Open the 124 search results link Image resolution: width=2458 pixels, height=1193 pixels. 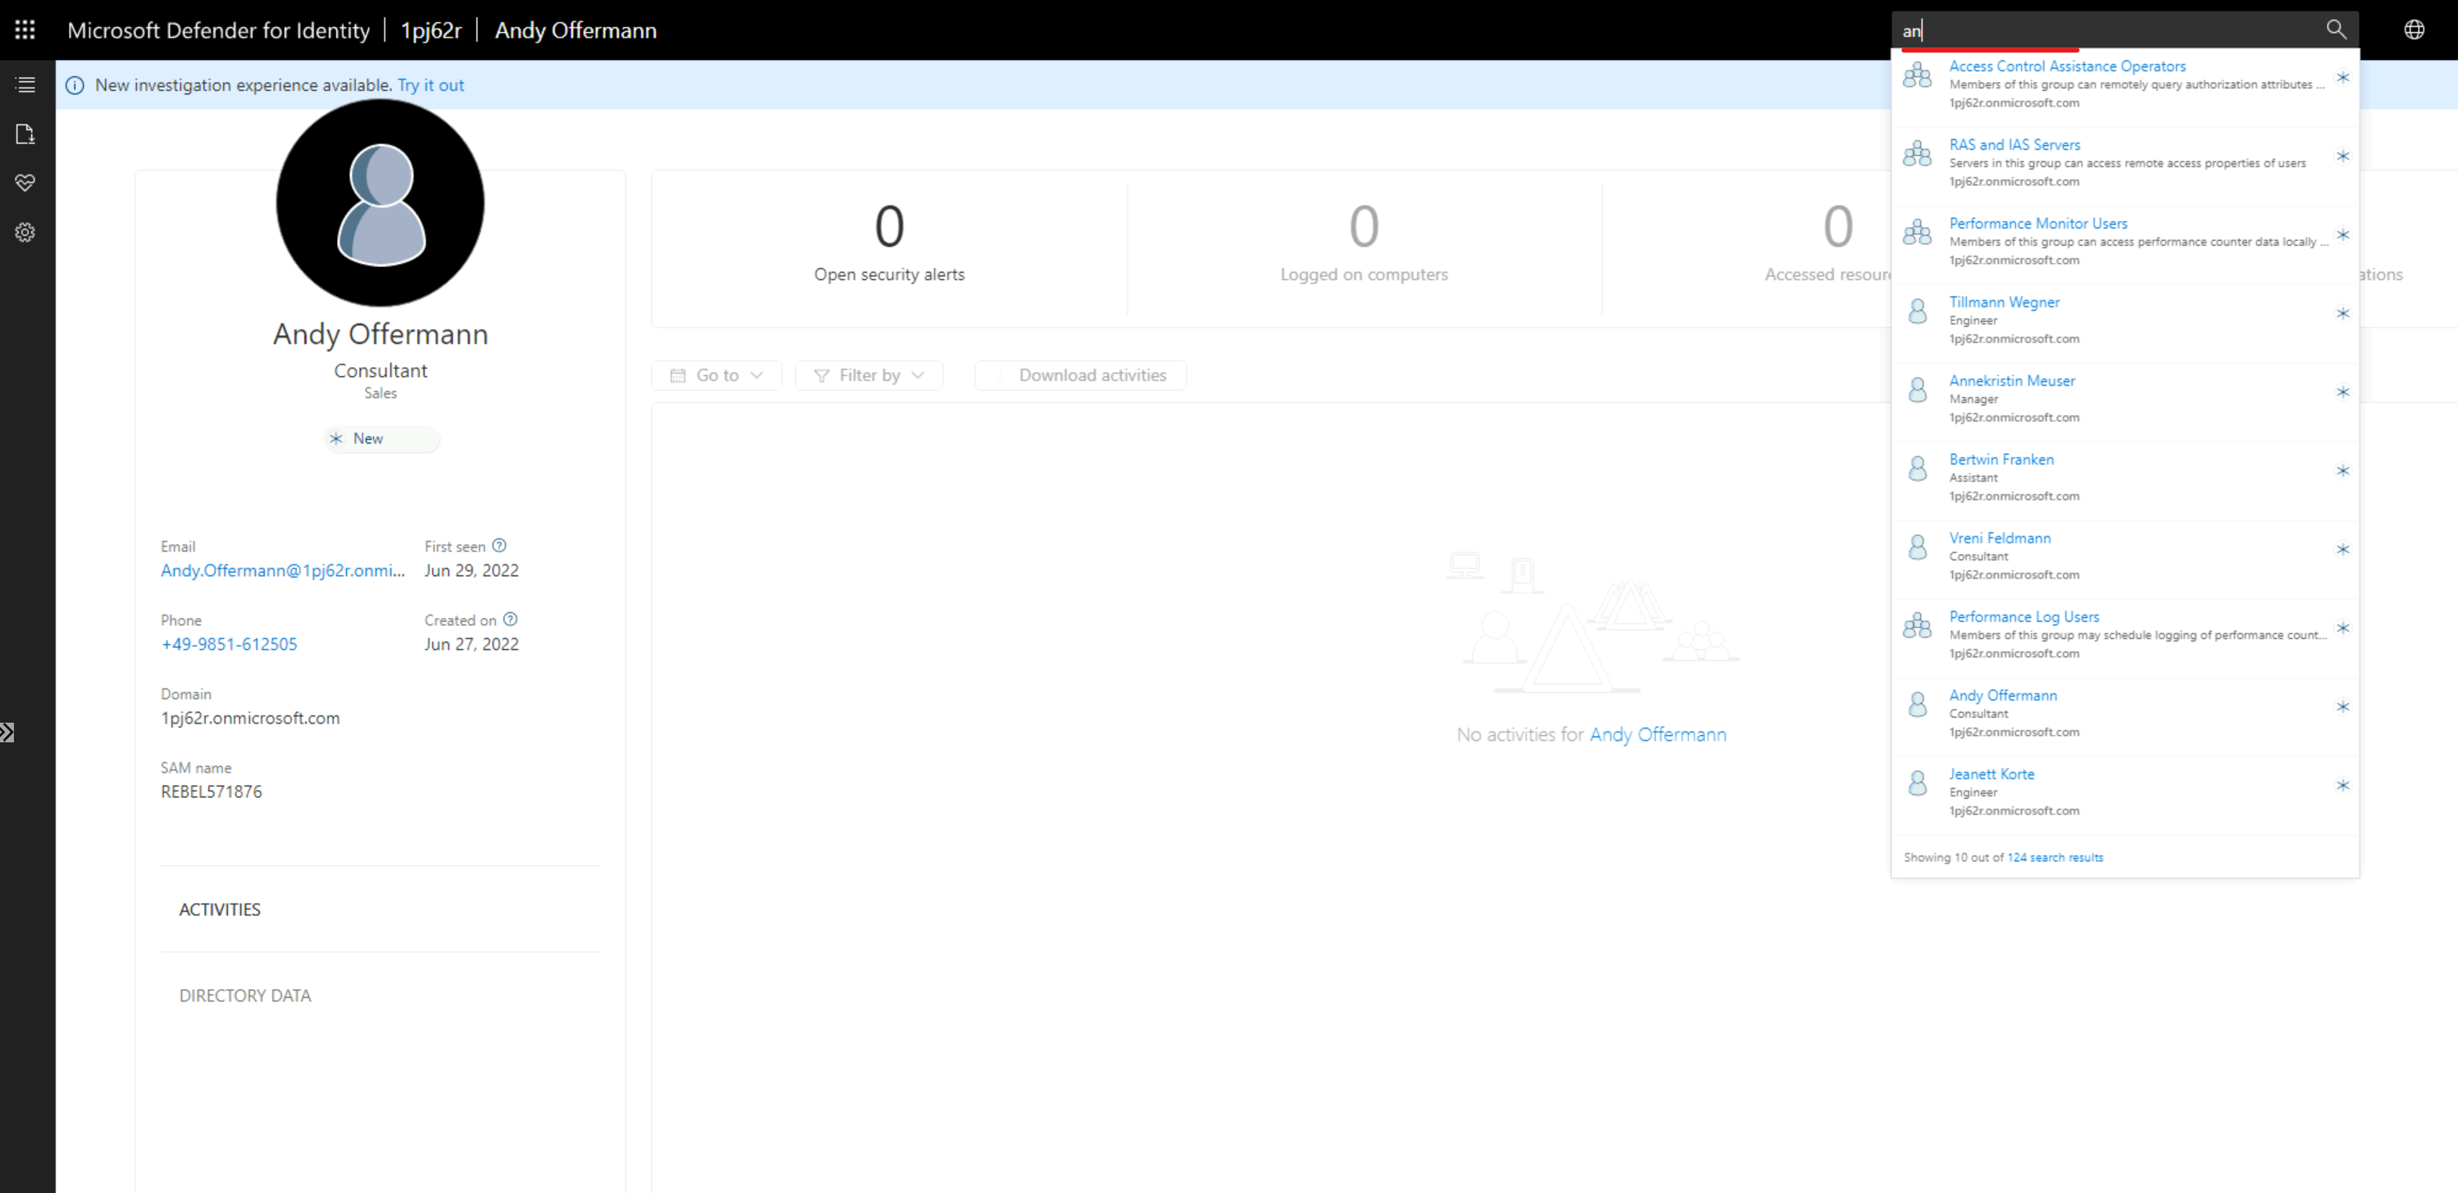coord(2055,856)
